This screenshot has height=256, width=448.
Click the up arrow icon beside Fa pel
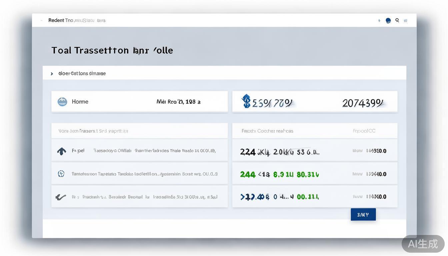point(62,151)
